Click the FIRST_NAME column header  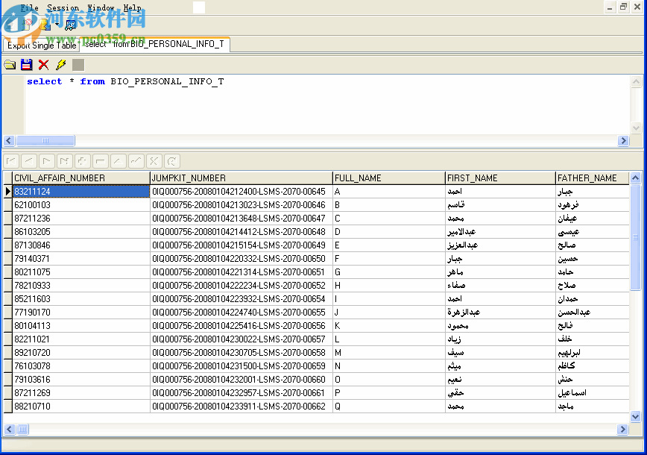(500, 178)
